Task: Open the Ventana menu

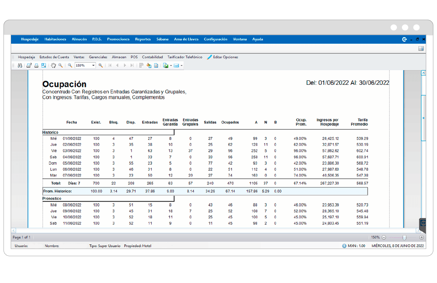Action: coord(240,39)
